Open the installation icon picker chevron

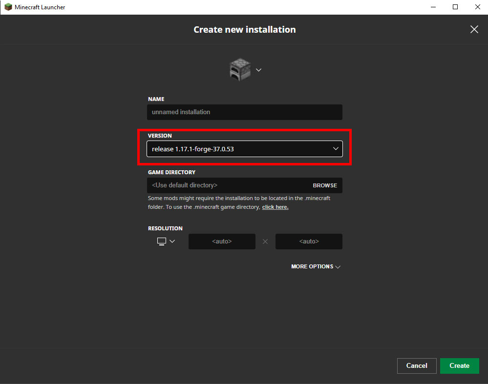258,70
